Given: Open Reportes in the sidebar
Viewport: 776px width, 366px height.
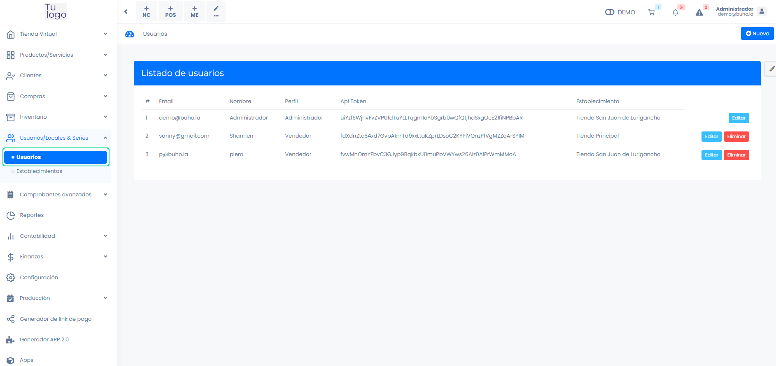Looking at the screenshot, I should click(32, 215).
